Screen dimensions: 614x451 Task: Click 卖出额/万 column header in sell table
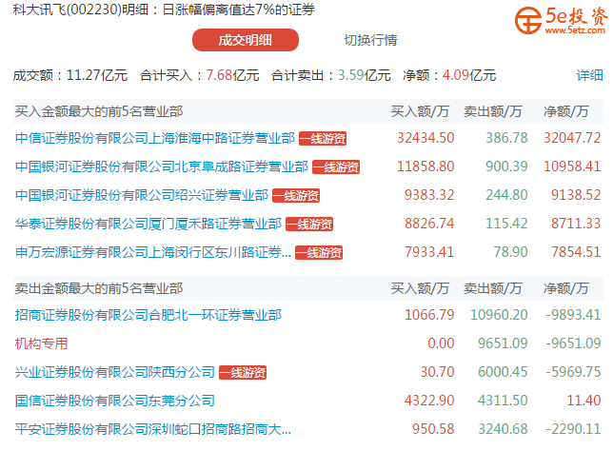pos(492,288)
